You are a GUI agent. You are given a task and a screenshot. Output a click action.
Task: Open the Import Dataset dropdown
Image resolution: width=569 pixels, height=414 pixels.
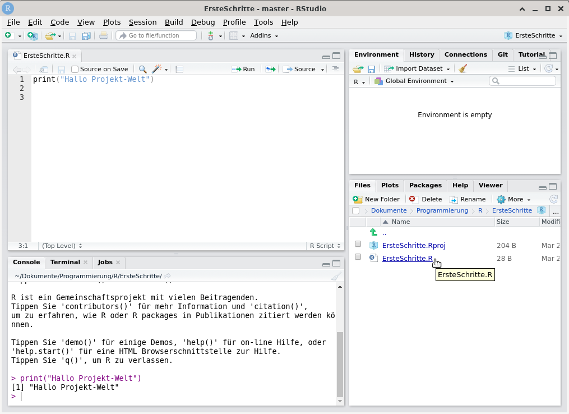pyautogui.click(x=417, y=68)
